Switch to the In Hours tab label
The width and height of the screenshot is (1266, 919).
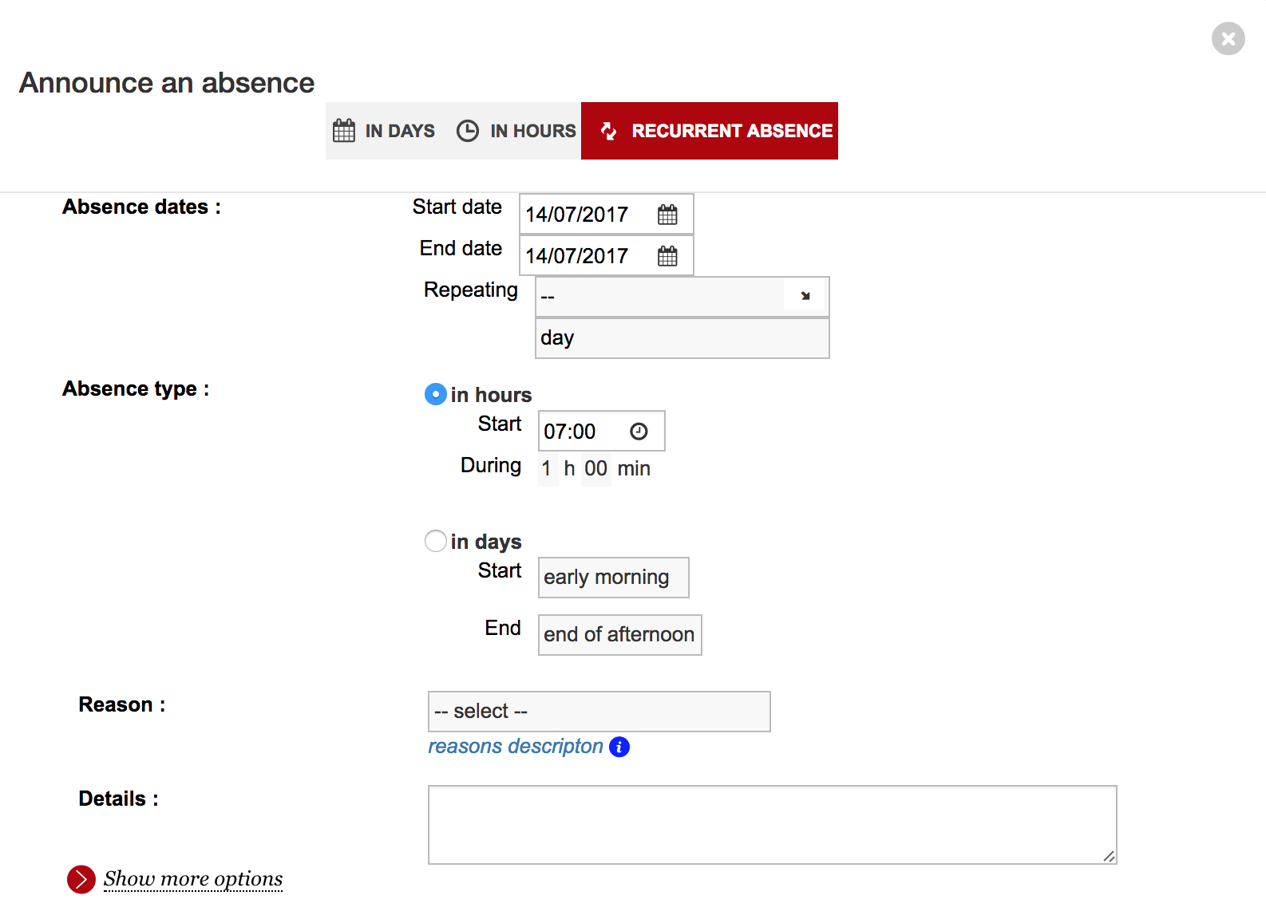pyautogui.click(x=532, y=131)
